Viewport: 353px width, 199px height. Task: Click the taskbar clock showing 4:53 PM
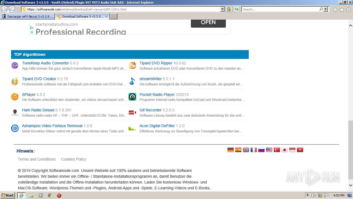[x=339, y=195]
